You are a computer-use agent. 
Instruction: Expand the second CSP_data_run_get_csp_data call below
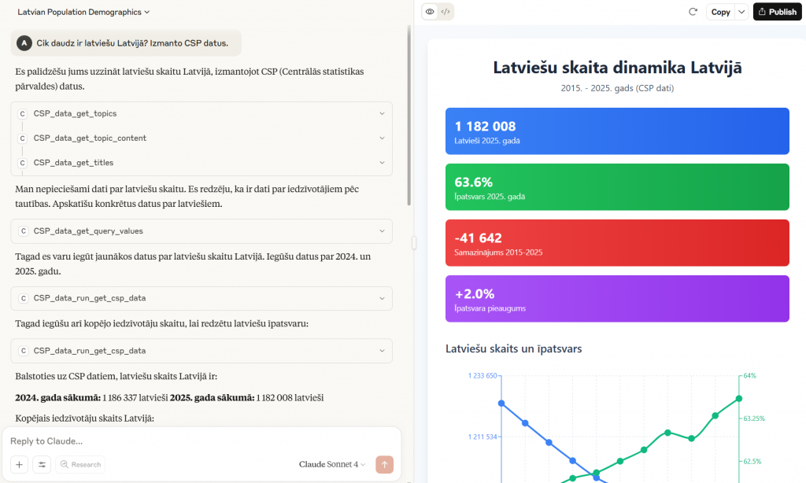pyautogui.click(x=201, y=351)
